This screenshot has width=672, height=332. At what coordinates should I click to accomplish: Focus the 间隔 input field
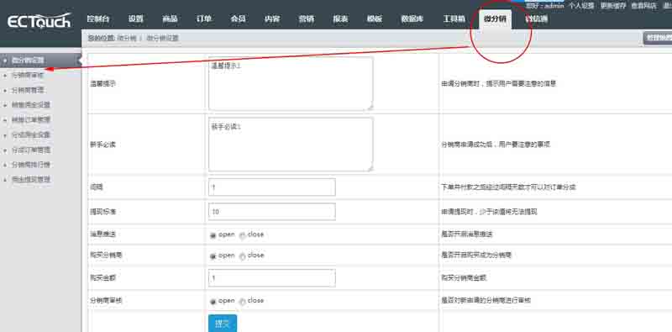(x=271, y=187)
